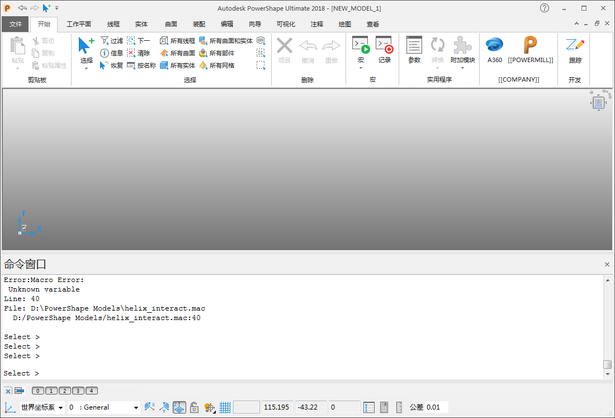This screenshot has width=615, height=418.
Task: Toggle level 3 button
Action: tap(78, 391)
